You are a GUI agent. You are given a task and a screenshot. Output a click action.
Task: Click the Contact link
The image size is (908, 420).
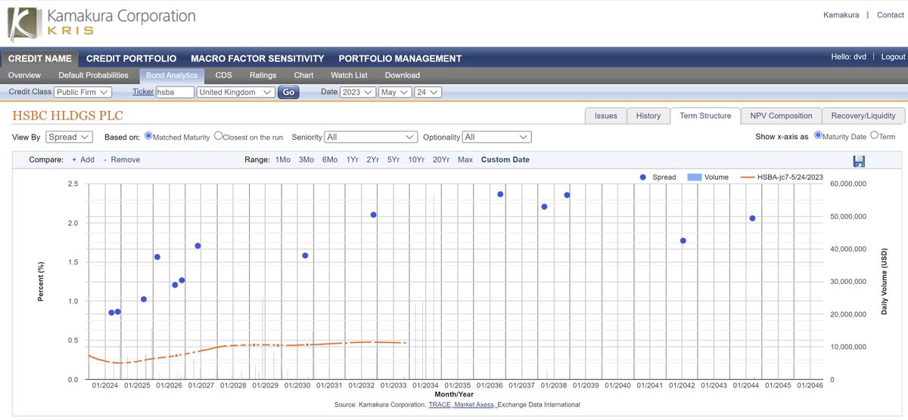pyautogui.click(x=891, y=15)
